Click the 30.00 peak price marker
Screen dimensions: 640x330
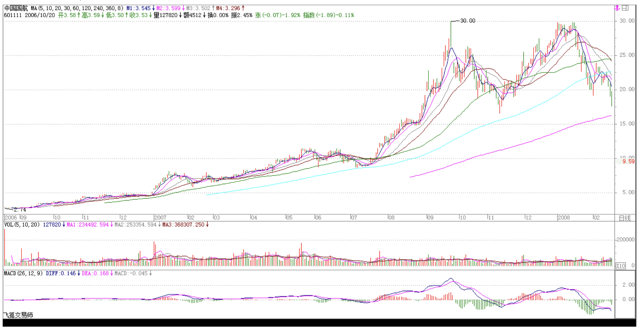(467, 21)
